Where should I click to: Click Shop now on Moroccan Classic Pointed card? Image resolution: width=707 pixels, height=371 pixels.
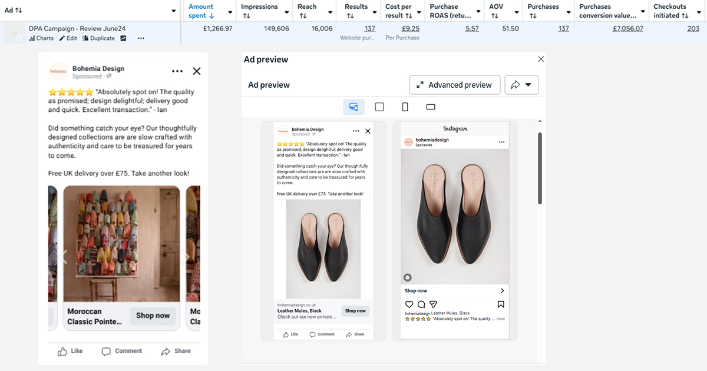153,316
